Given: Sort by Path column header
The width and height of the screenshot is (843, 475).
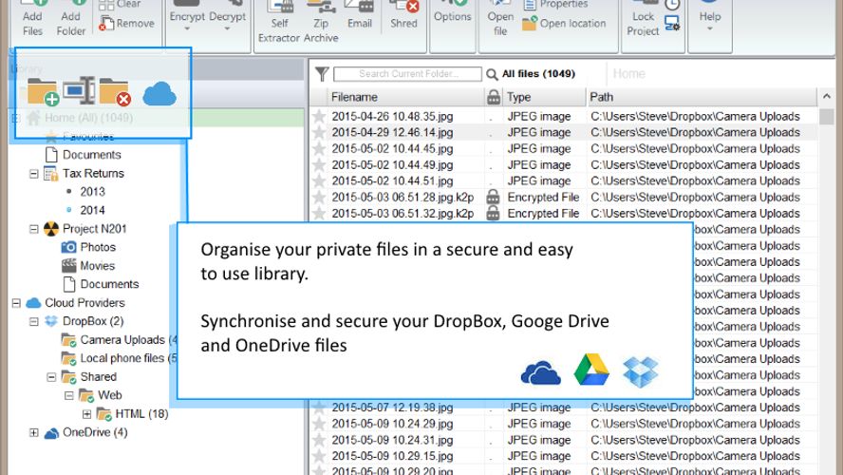Looking at the screenshot, I should [x=702, y=97].
